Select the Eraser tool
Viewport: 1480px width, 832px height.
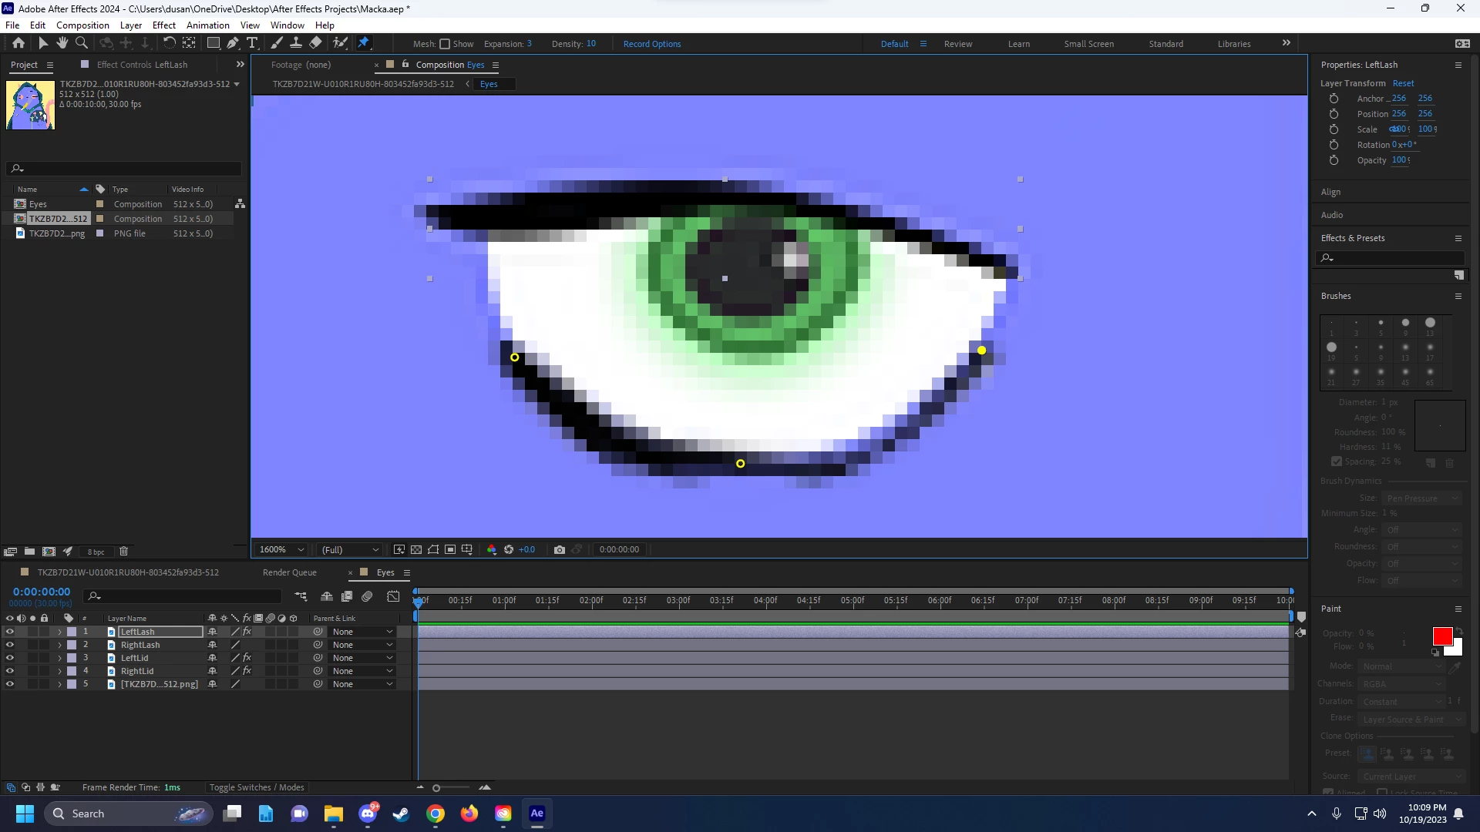[x=315, y=43]
